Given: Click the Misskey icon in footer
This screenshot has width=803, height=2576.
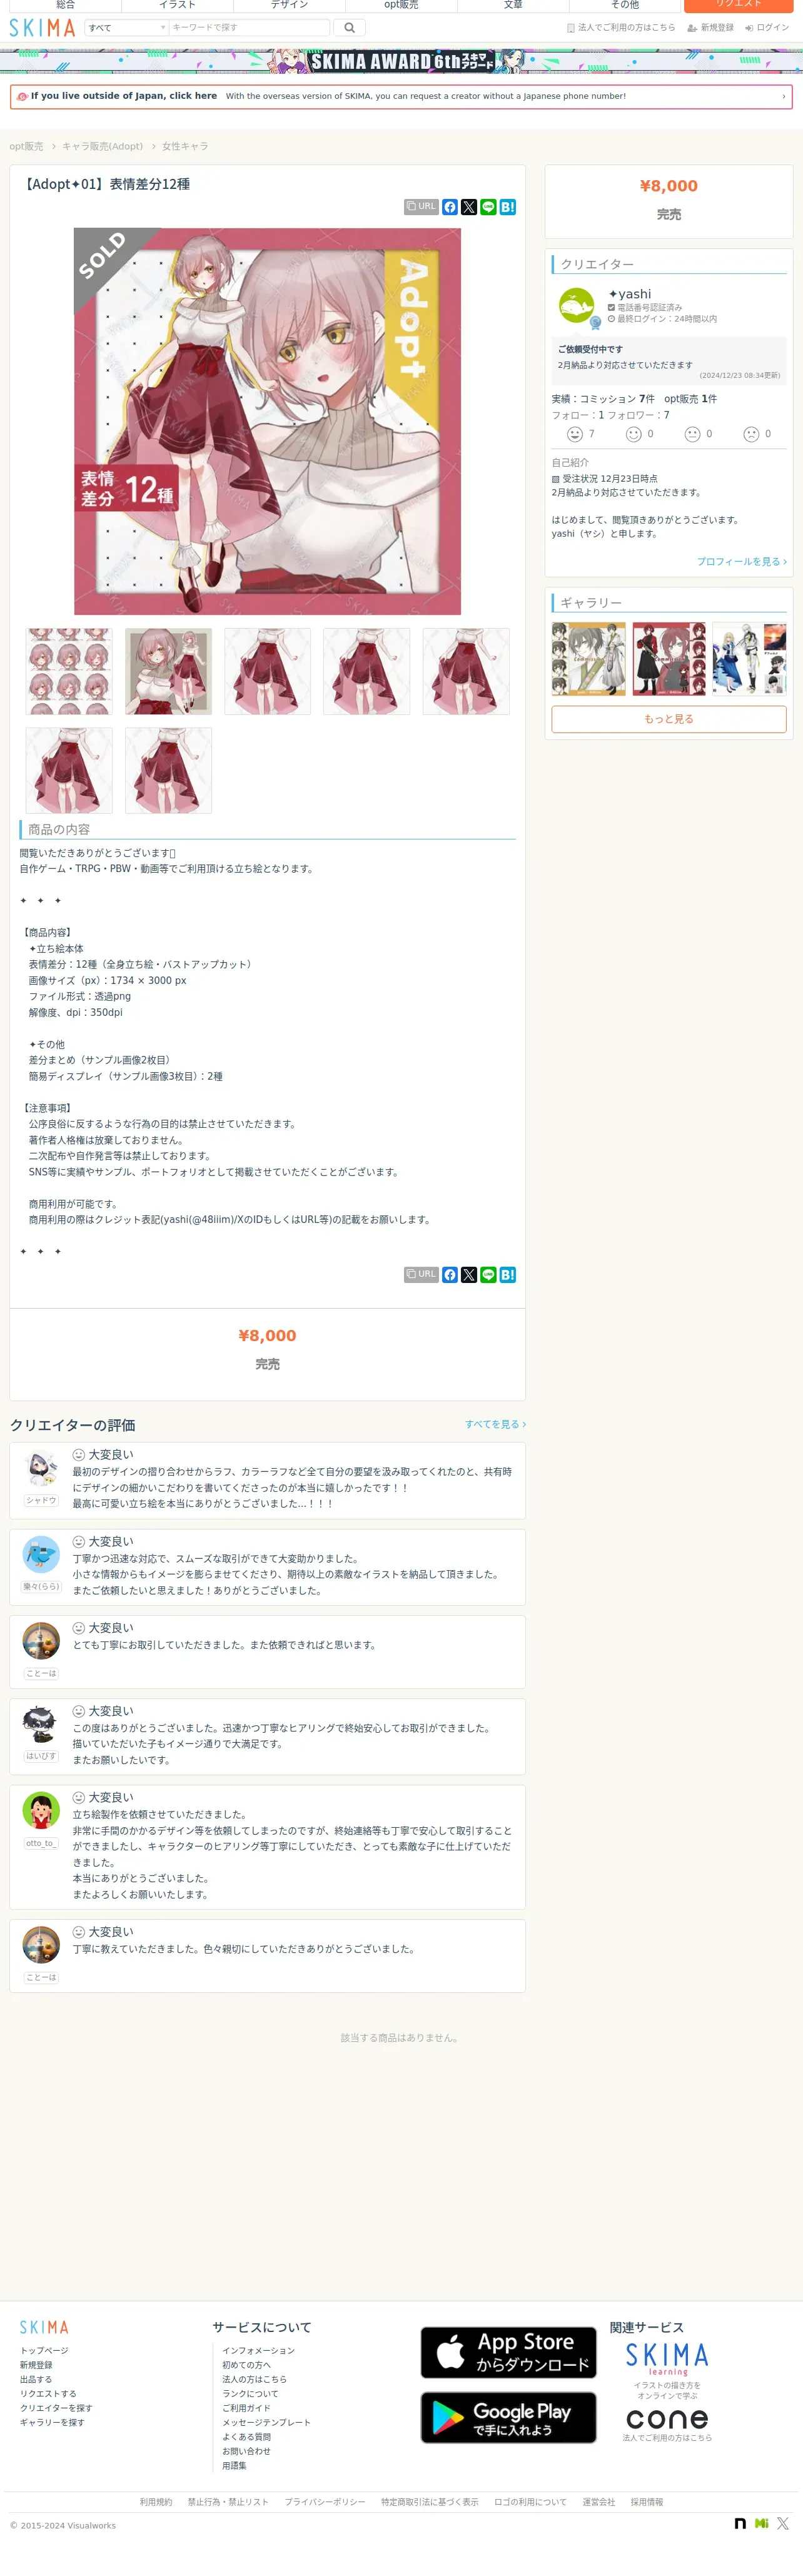Looking at the screenshot, I should click(762, 2524).
